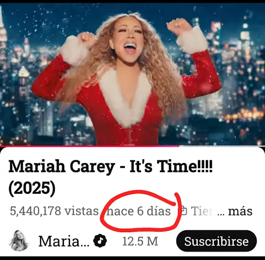Click the "hace 6 días" upload date
The image size is (265, 260).
tap(138, 211)
